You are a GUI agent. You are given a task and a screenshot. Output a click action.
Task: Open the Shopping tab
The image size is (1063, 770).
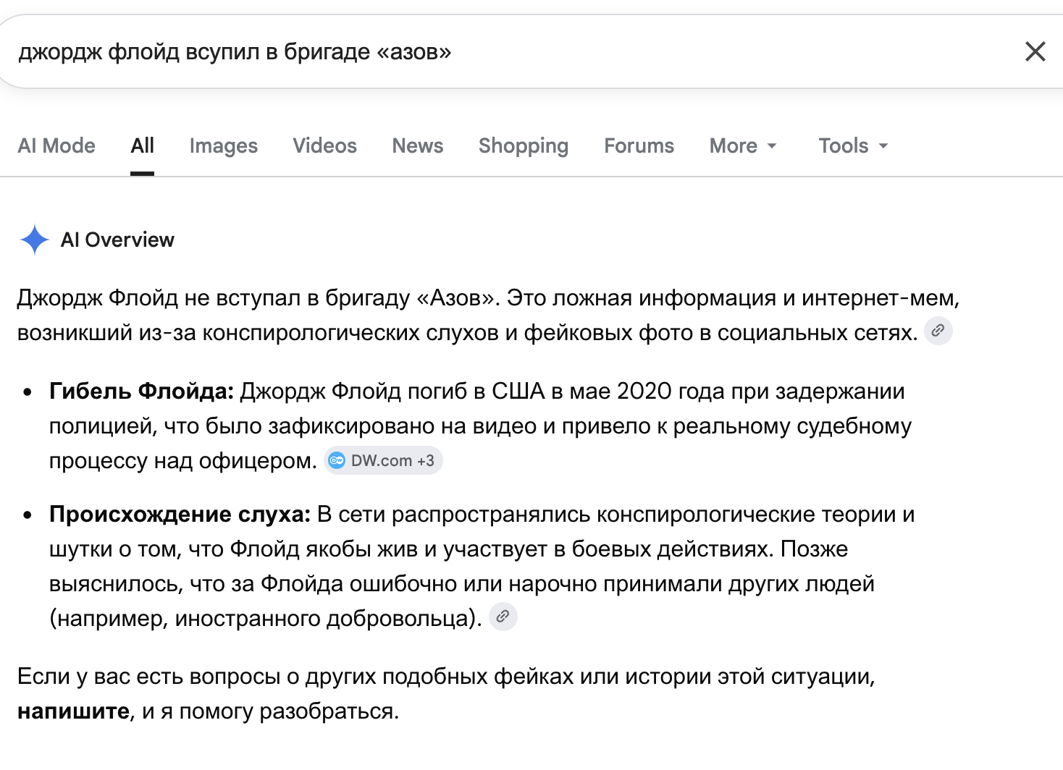[x=524, y=145]
